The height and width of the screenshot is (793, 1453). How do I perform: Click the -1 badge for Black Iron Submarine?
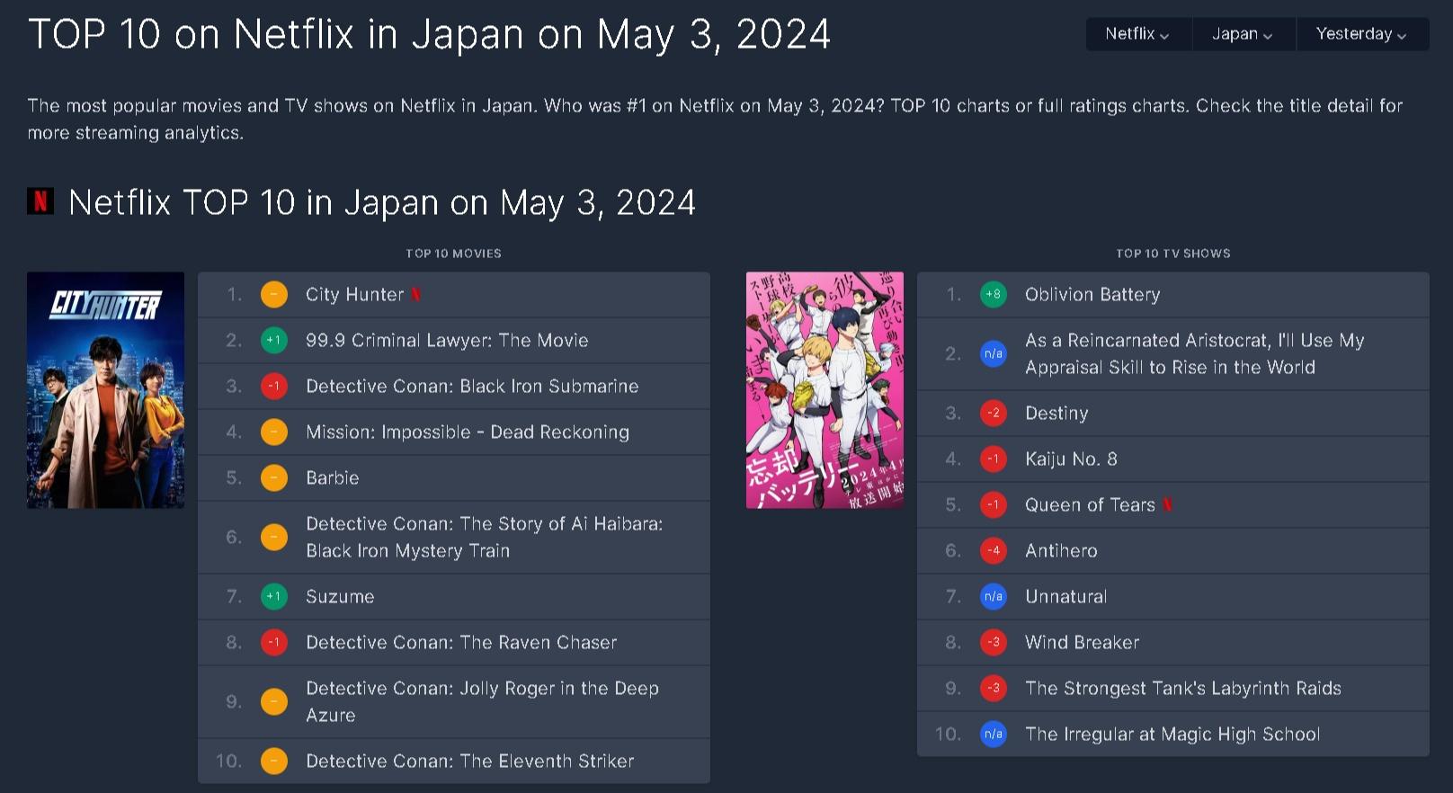tap(274, 387)
